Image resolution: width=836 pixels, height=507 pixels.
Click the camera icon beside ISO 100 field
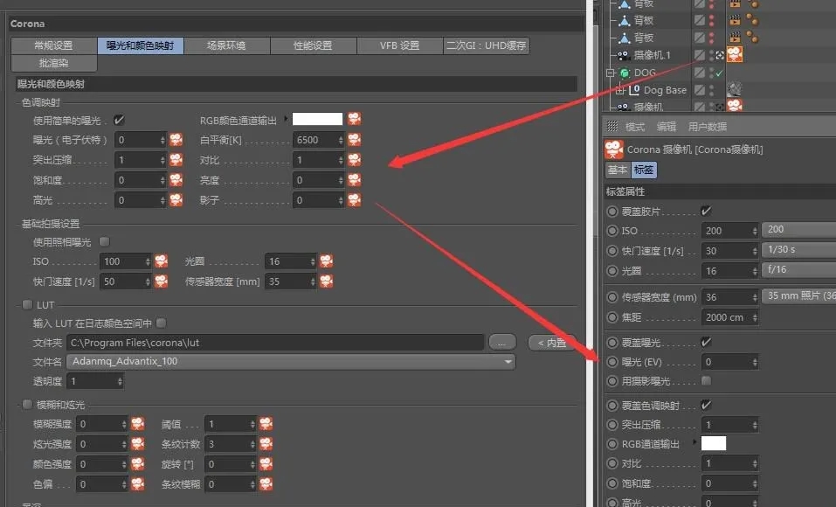161,261
